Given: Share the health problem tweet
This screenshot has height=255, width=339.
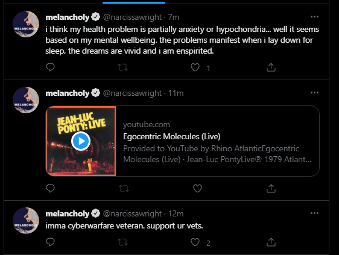Looking at the screenshot, I should [x=271, y=67].
